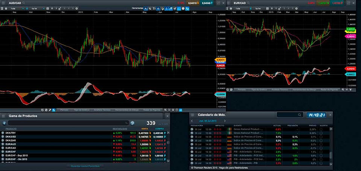Expand the PIB - Adelantado - PIB event row
The width and height of the screenshot is (361, 171).
(192, 163)
